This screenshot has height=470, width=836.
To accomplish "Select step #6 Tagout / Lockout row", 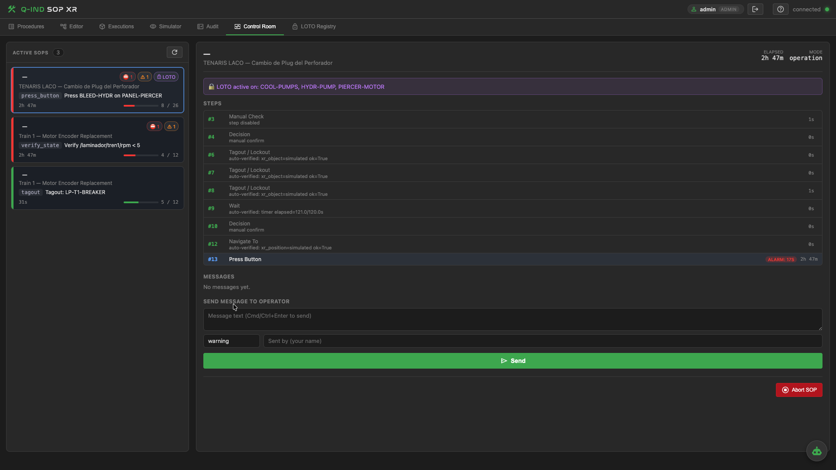I will (512, 155).
